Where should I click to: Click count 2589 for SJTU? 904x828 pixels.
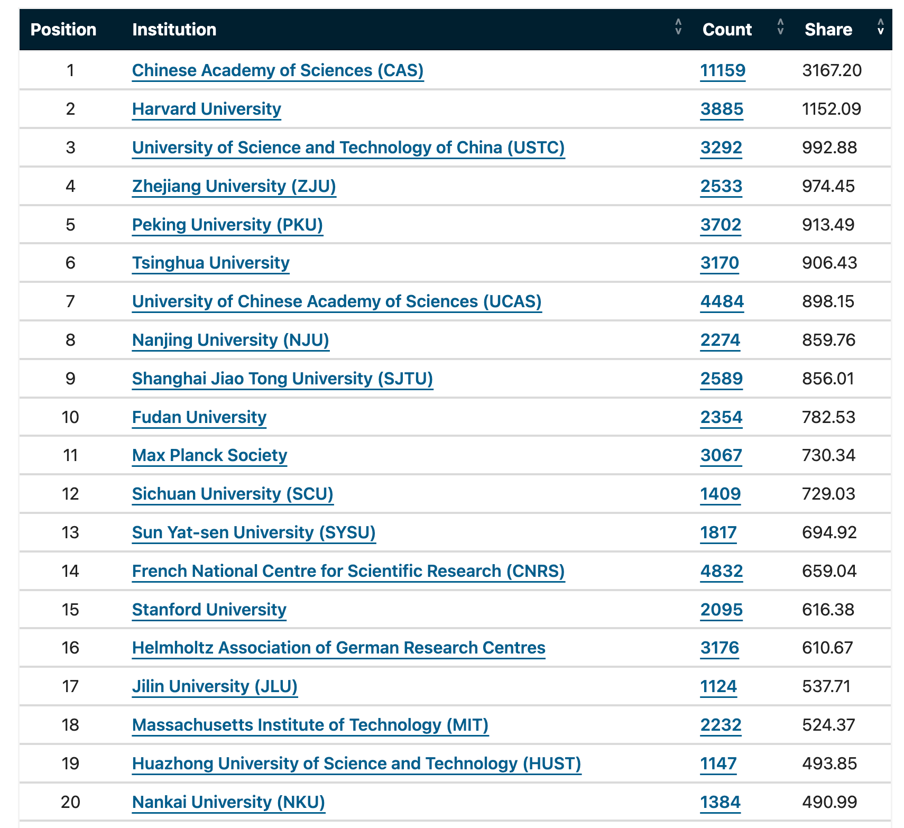(722, 379)
